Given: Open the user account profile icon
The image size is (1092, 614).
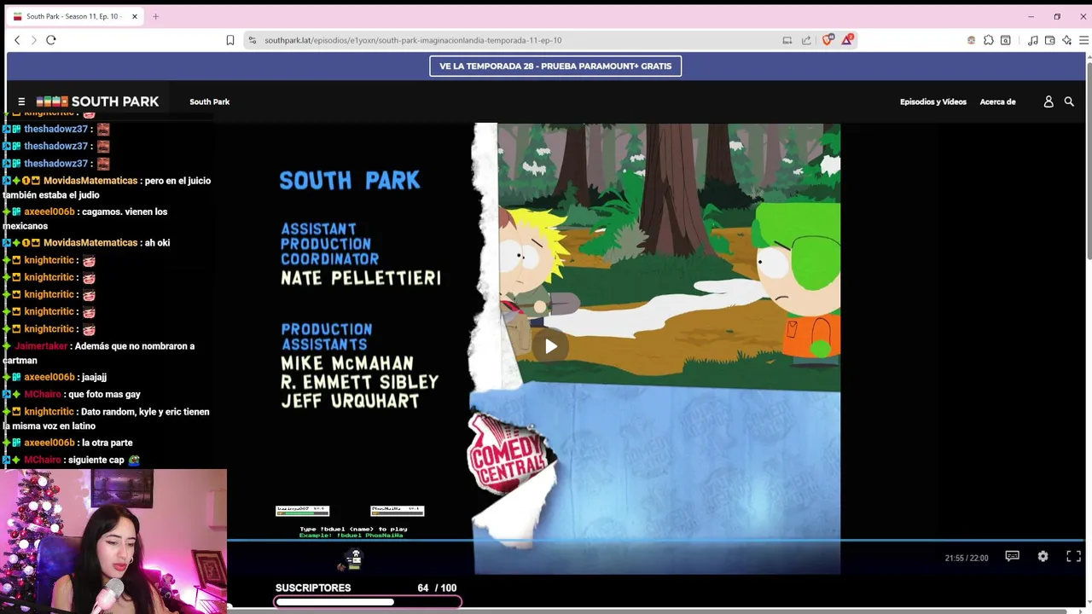Looking at the screenshot, I should (1048, 101).
